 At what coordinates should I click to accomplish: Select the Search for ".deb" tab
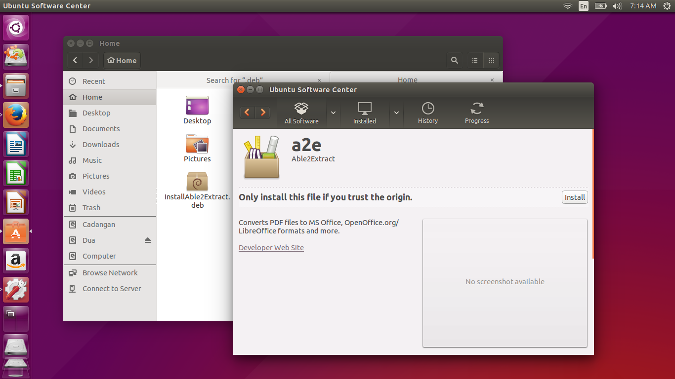235,80
